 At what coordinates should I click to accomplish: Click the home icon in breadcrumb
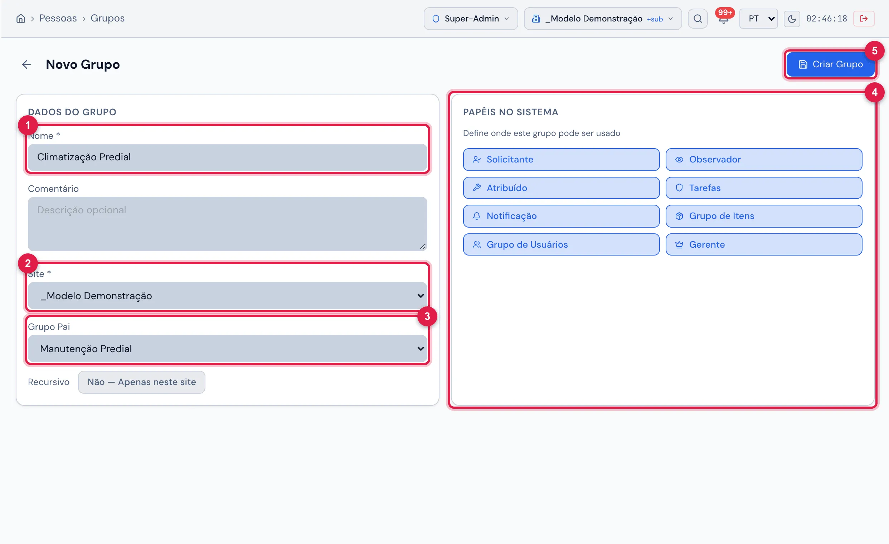21,18
